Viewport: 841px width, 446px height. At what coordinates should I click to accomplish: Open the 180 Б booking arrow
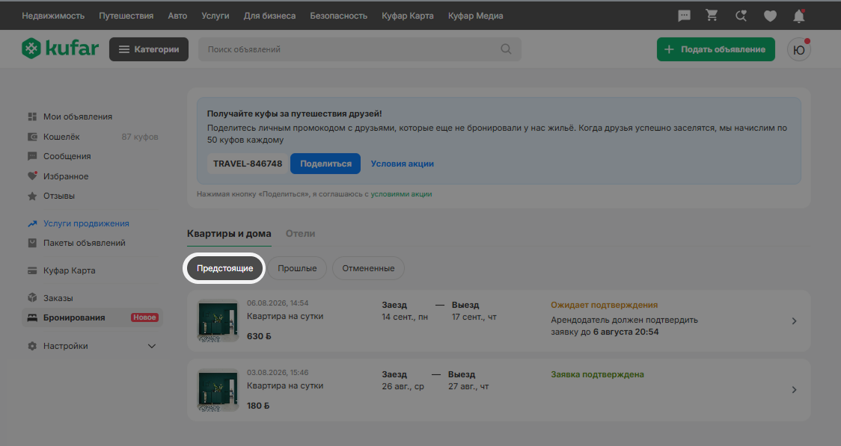tap(795, 390)
